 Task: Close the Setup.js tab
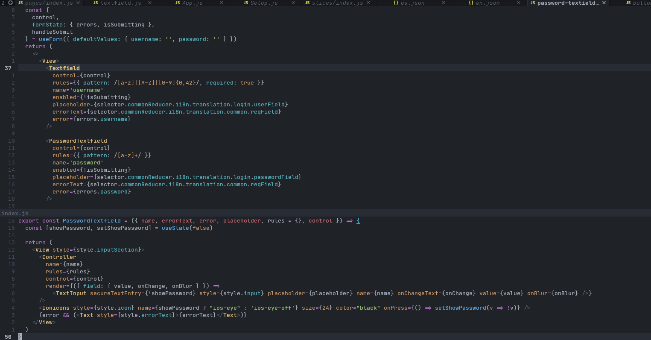pos(293,3)
